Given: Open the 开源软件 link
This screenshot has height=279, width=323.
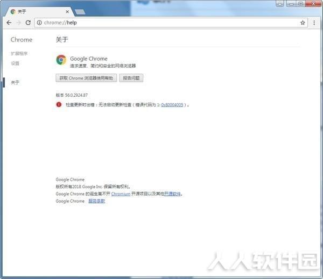Looking at the screenshot, I should pos(172,194).
